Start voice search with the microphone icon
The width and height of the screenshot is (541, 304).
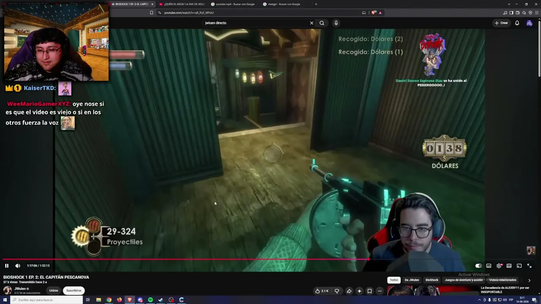[336, 23]
